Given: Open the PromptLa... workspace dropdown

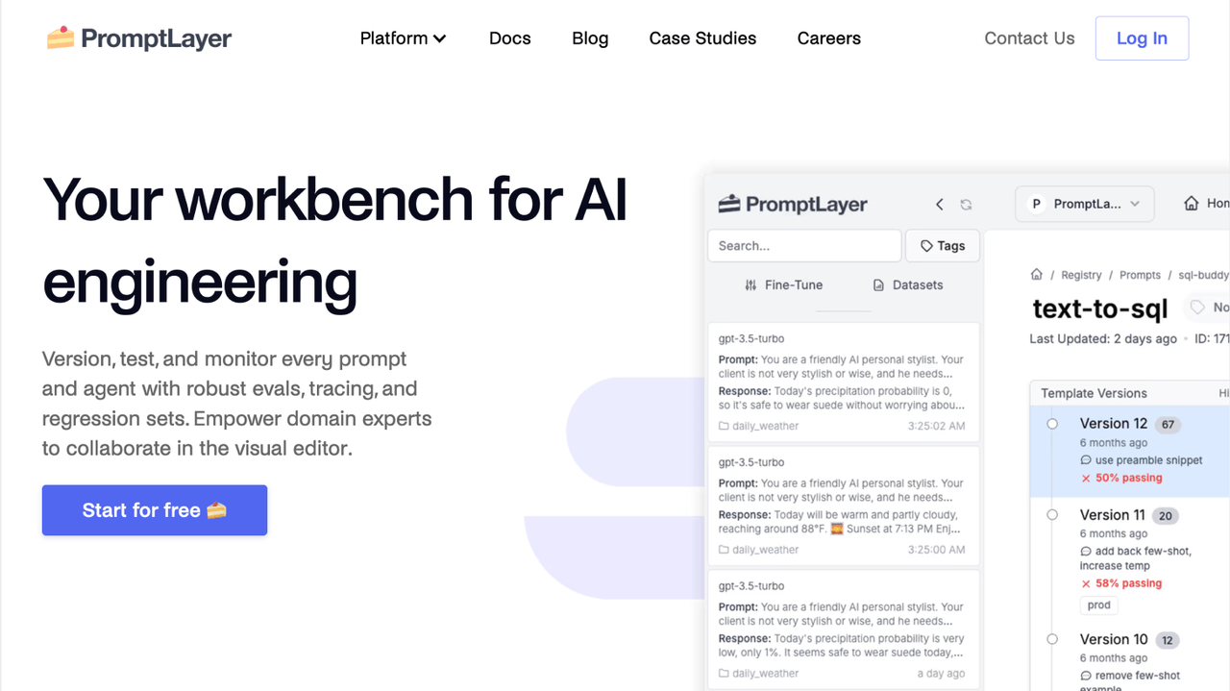Looking at the screenshot, I should [1084, 204].
